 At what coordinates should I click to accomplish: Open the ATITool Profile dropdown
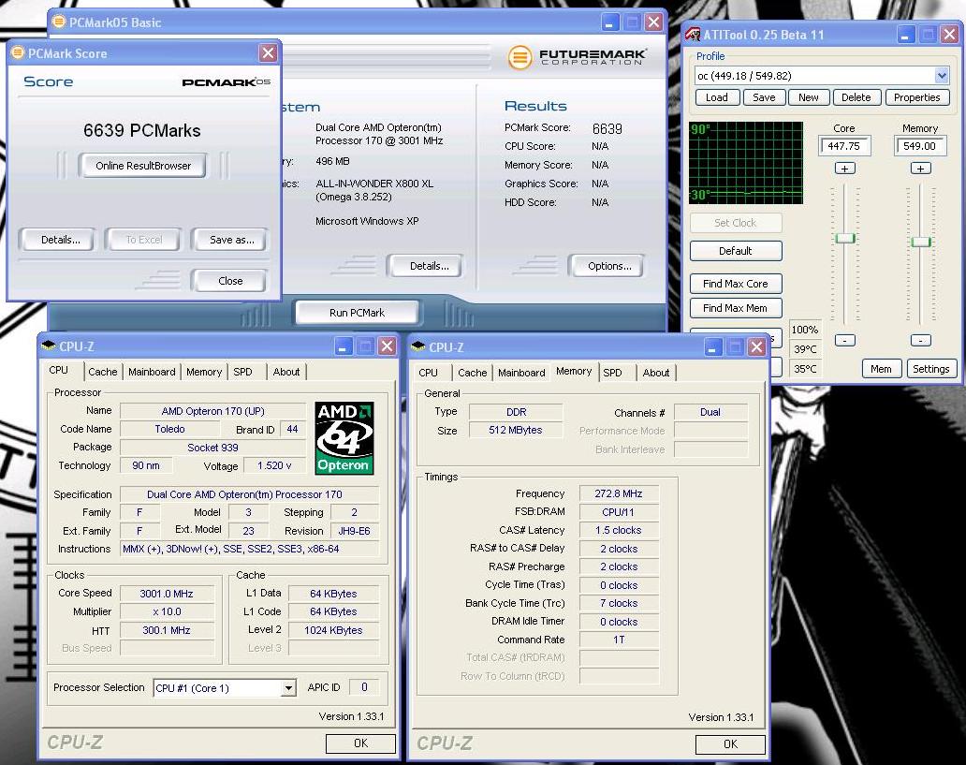(x=942, y=76)
